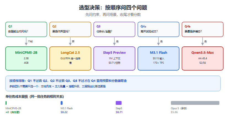
Task: Click the 2.5B text in MiniCPM5-2B card
Action: coord(26,58)
